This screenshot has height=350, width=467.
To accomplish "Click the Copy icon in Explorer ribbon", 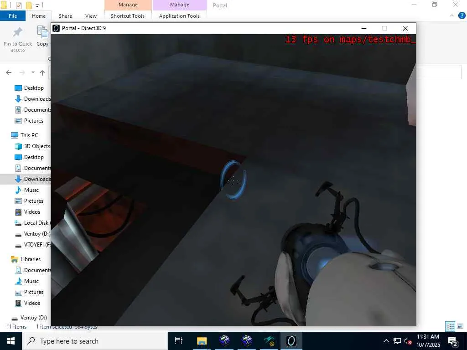I will [42, 32].
